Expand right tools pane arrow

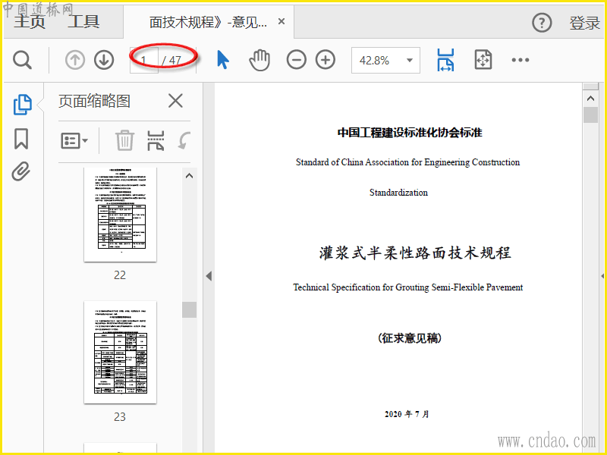click(602, 276)
